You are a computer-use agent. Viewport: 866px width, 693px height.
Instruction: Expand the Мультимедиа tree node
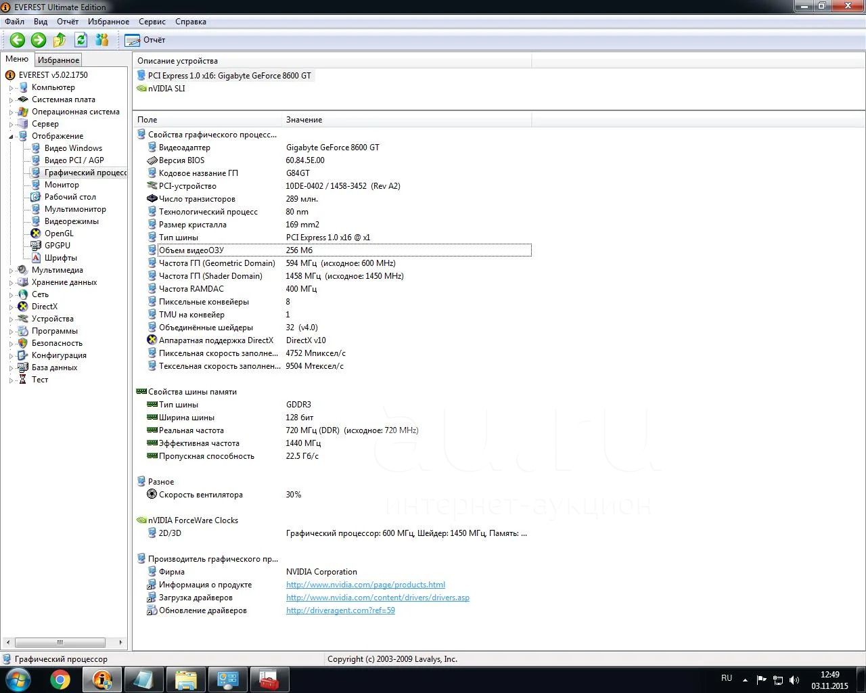11,270
